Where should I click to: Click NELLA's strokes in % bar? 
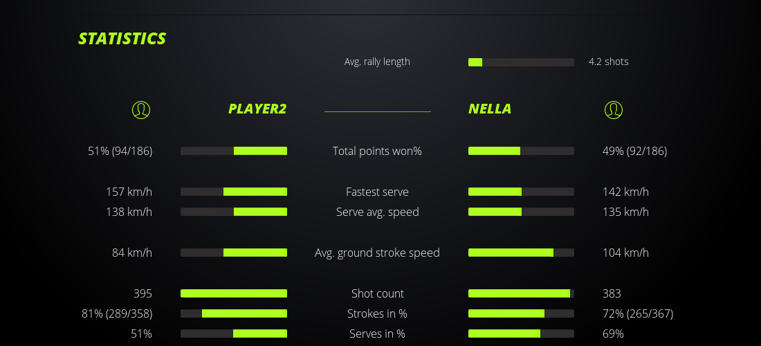tap(521, 313)
